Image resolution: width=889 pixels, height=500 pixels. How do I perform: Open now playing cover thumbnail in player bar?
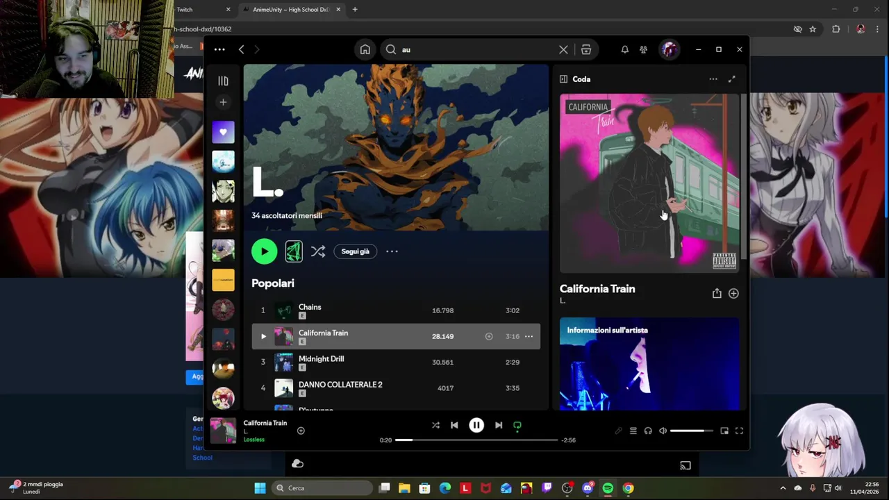pos(223,431)
